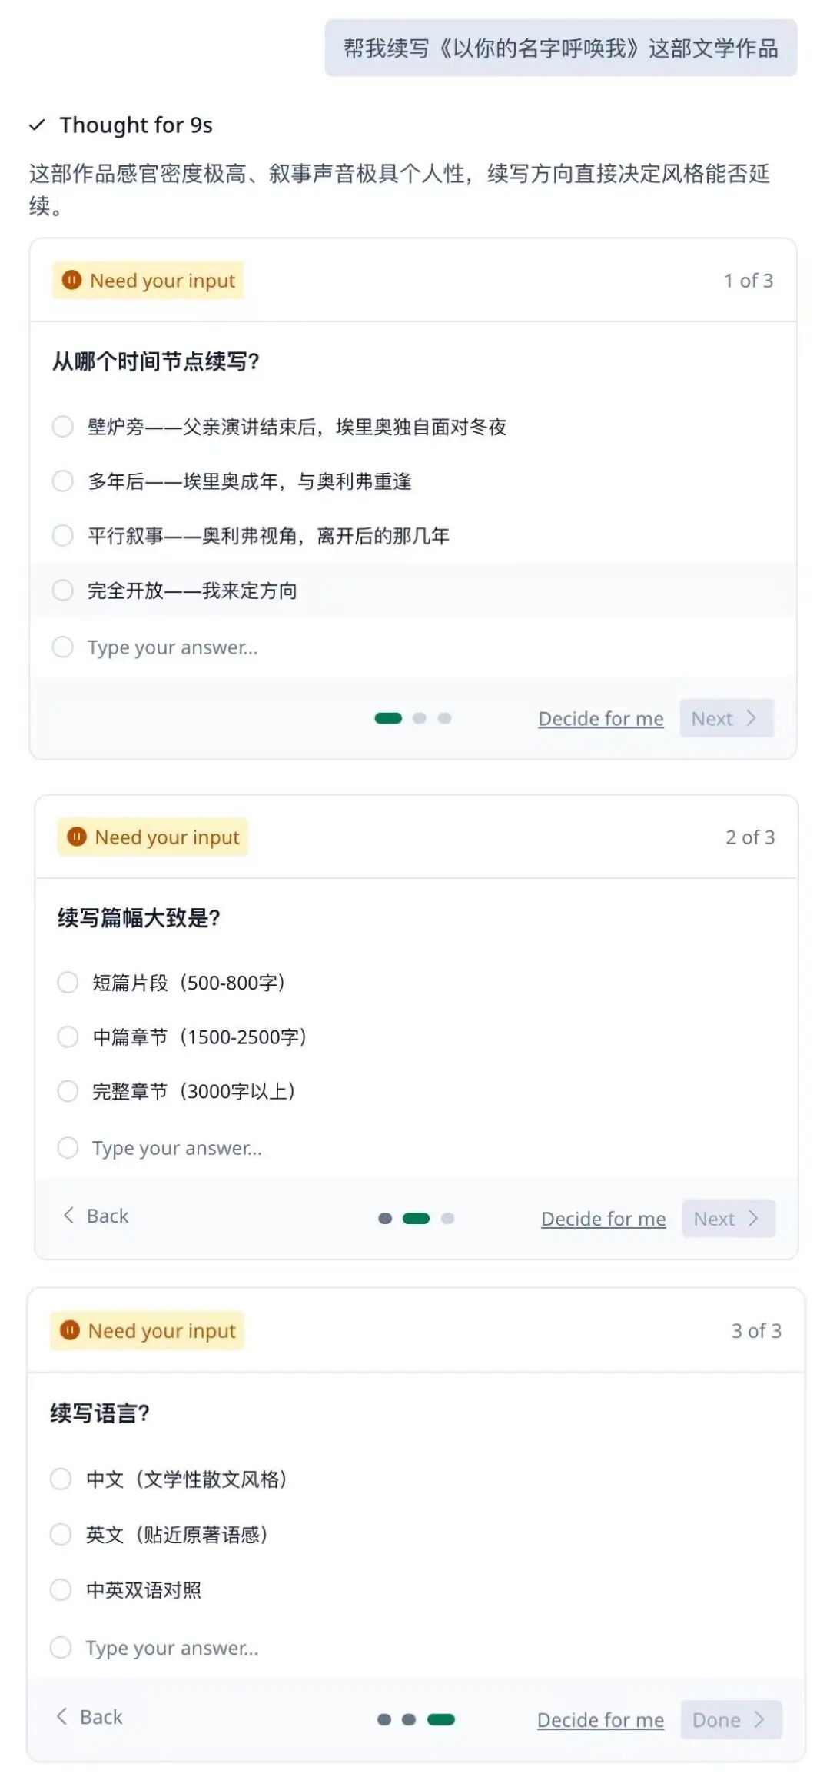Select 中文 (文学性散文风格) language

(x=61, y=1479)
